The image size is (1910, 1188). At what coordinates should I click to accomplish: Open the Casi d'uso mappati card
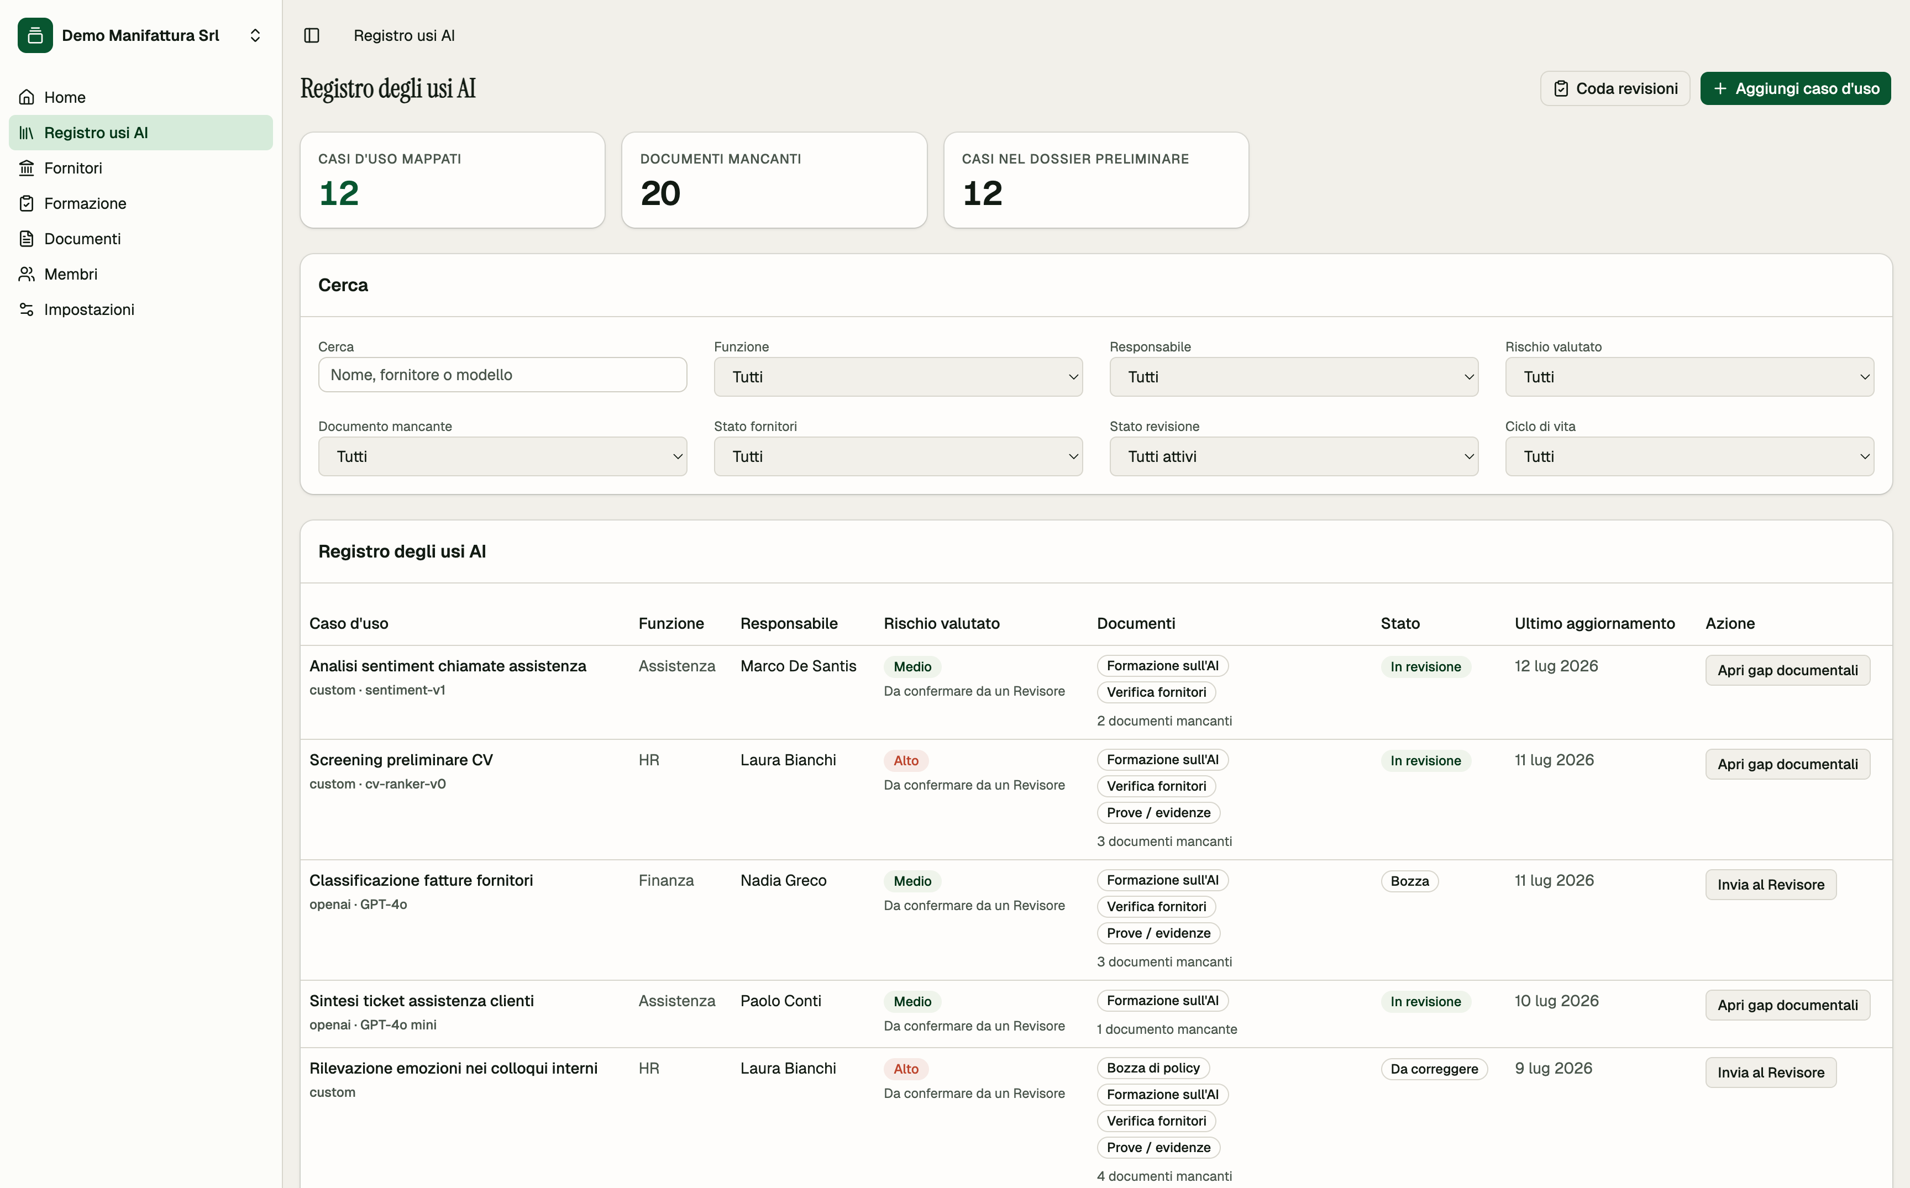tap(453, 180)
